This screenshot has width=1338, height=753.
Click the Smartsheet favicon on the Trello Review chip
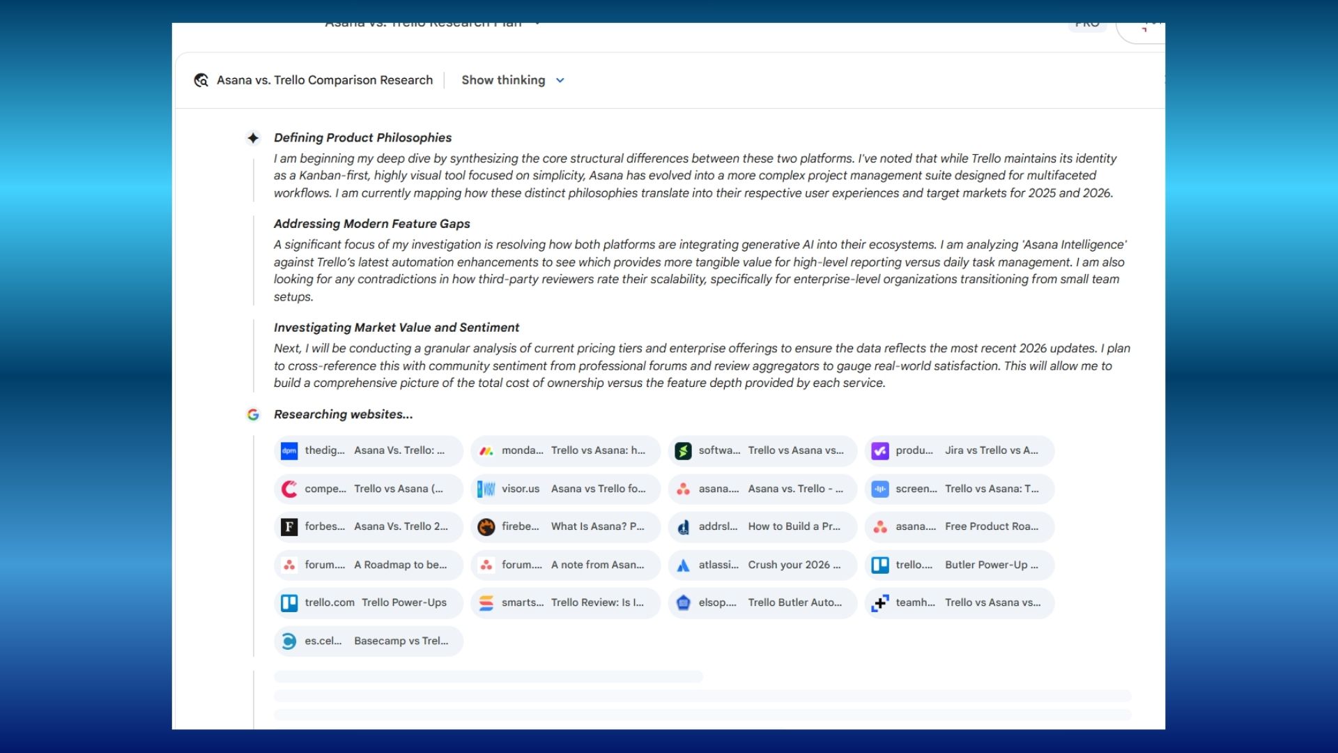[x=486, y=602]
